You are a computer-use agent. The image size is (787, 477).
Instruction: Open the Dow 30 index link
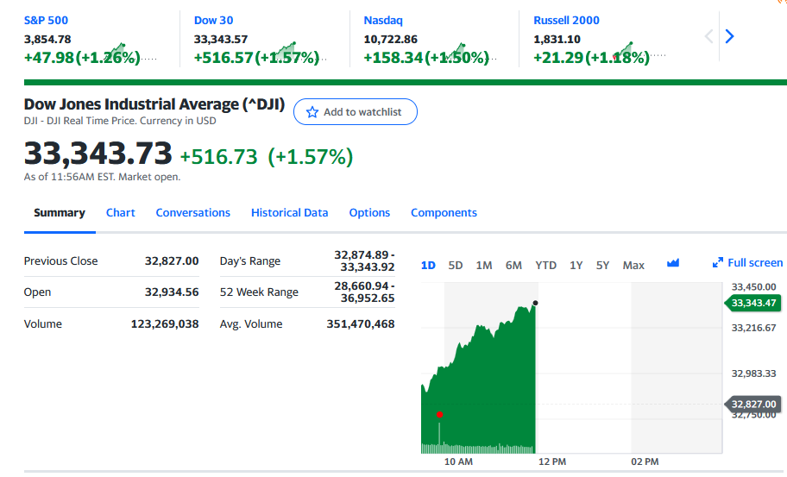[214, 21]
